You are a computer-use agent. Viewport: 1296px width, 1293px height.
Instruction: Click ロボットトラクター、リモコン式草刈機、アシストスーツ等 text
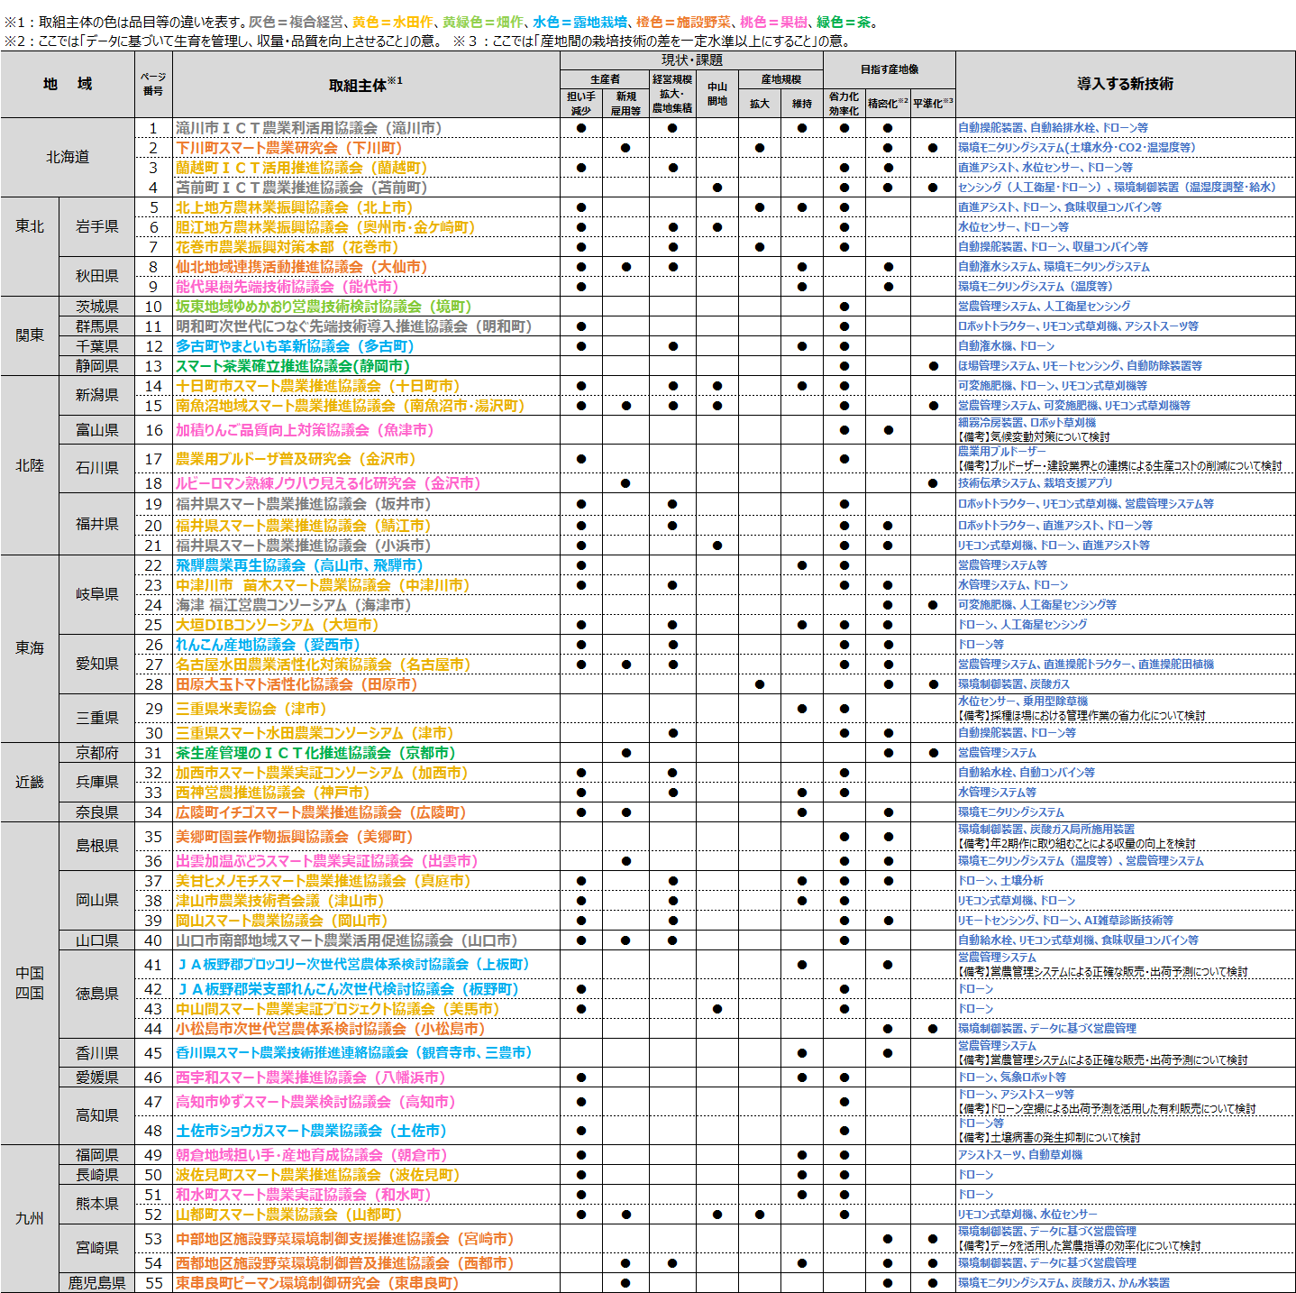coord(1078,326)
